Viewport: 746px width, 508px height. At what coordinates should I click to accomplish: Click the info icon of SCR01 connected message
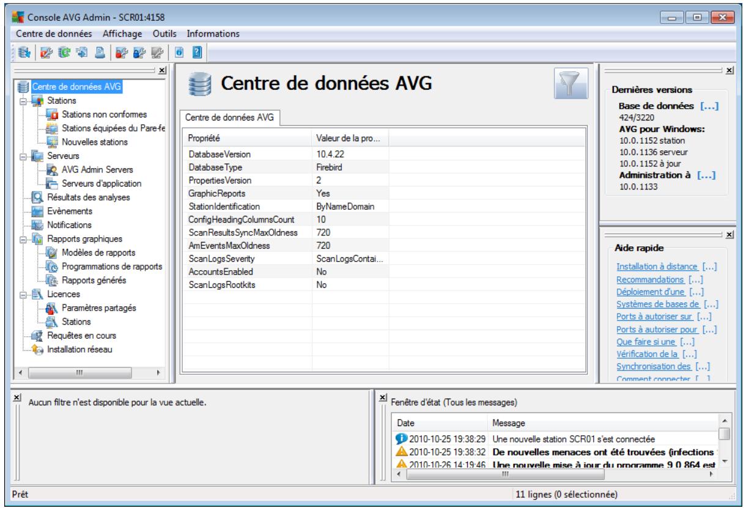[401, 440]
